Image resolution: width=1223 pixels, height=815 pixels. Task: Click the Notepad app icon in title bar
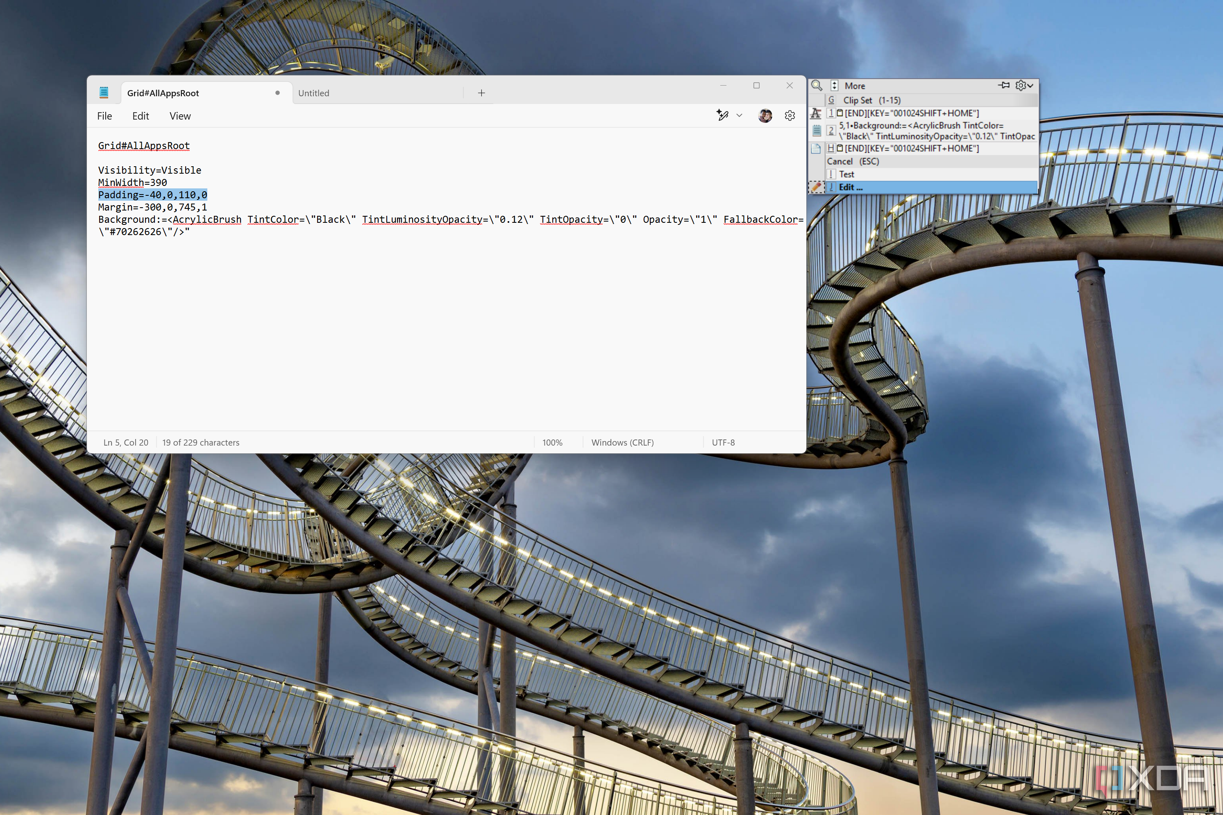104,93
